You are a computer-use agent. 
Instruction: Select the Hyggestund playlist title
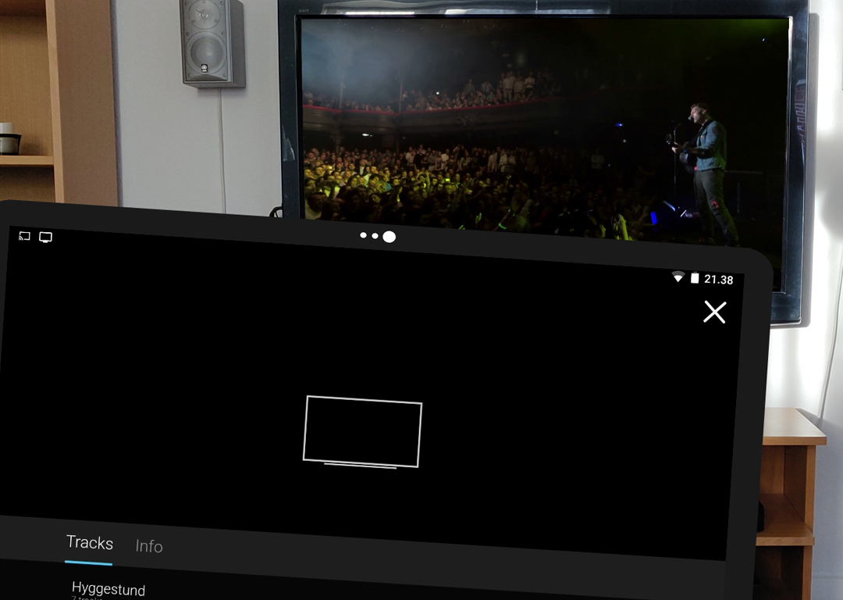tap(108, 589)
